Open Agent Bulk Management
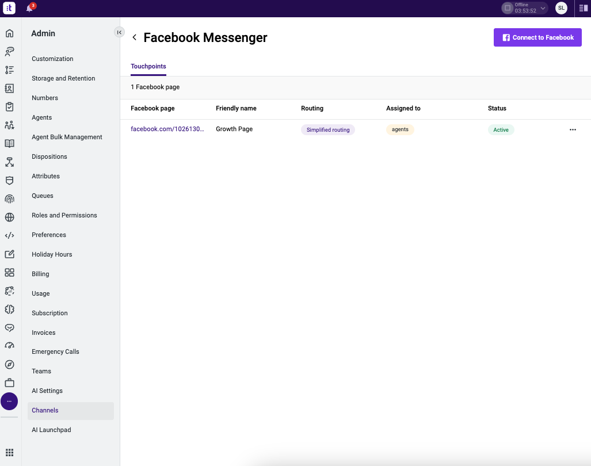The width and height of the screenshot is (591, 466). [x=67, y=137]
